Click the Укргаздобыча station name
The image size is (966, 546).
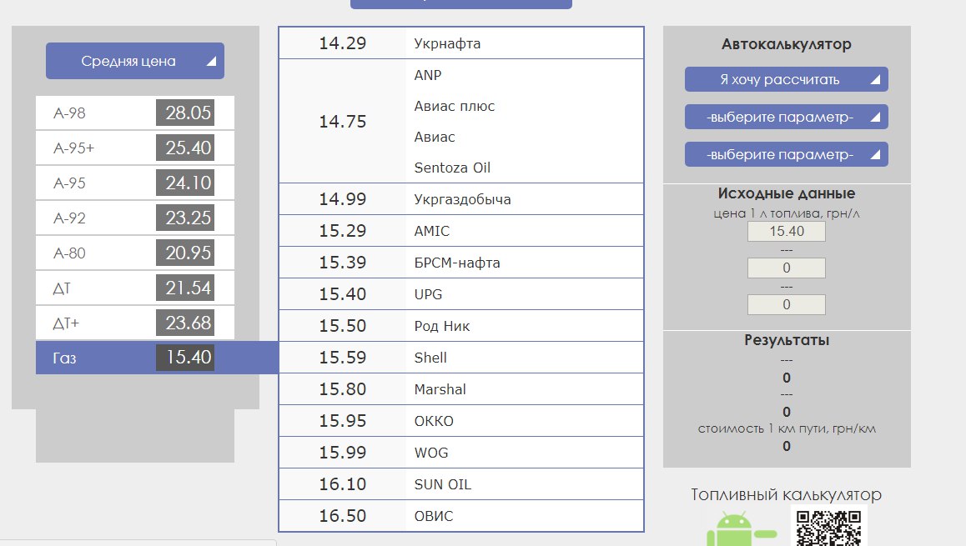point(462,199)
